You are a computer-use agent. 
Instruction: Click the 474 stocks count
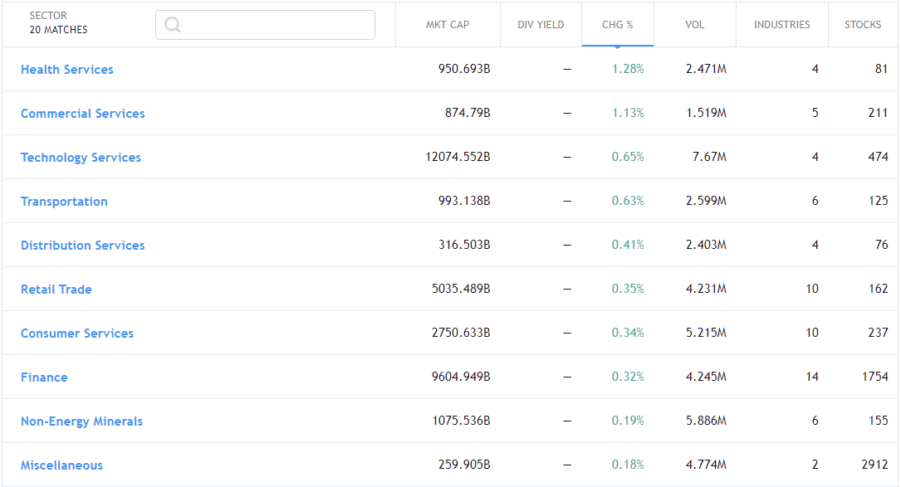tap(878, 157)
